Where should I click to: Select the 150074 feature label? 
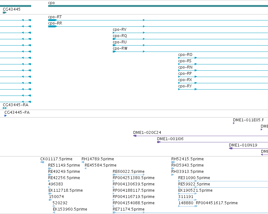(56, 197)
